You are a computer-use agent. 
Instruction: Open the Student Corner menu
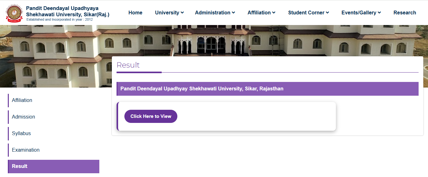(x=309, y=13)
